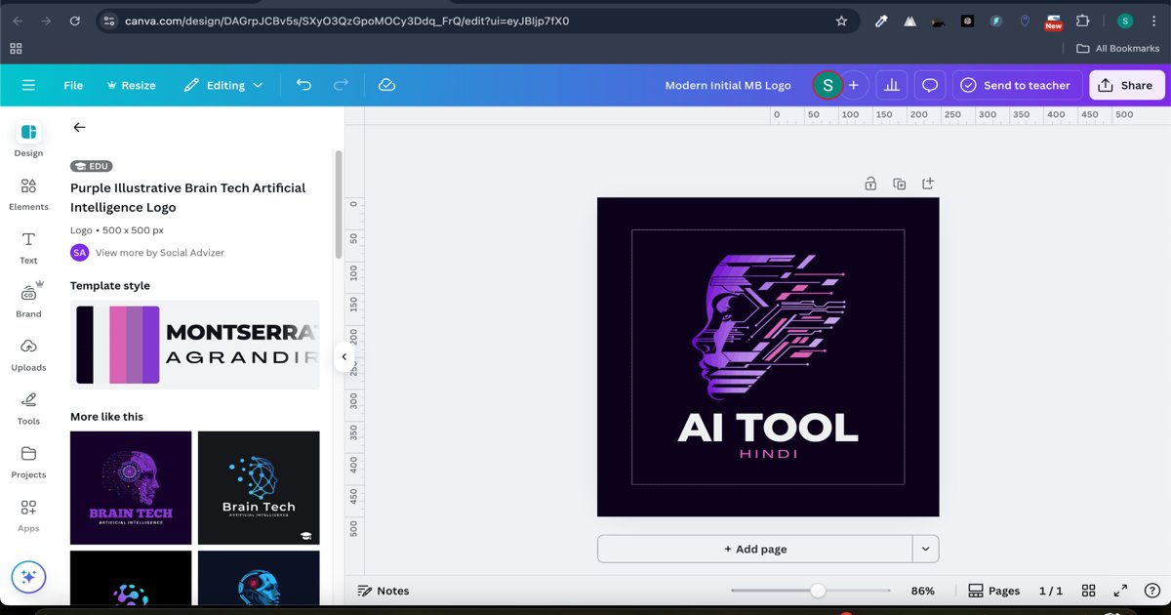This screenshot has width=1171, height=615.
Task: Click the Canva AI magic sparkle button
Action: pos(28,576)
